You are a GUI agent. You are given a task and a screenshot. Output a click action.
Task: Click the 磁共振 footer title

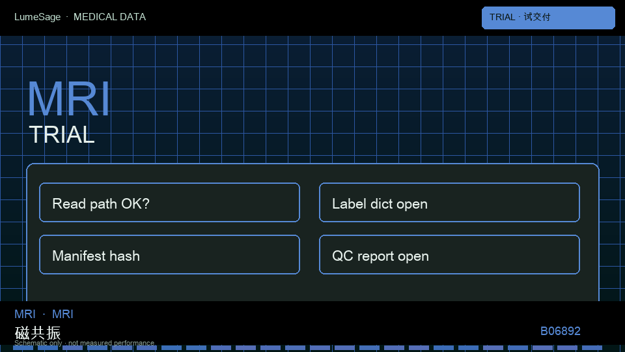tap(38, 332)
